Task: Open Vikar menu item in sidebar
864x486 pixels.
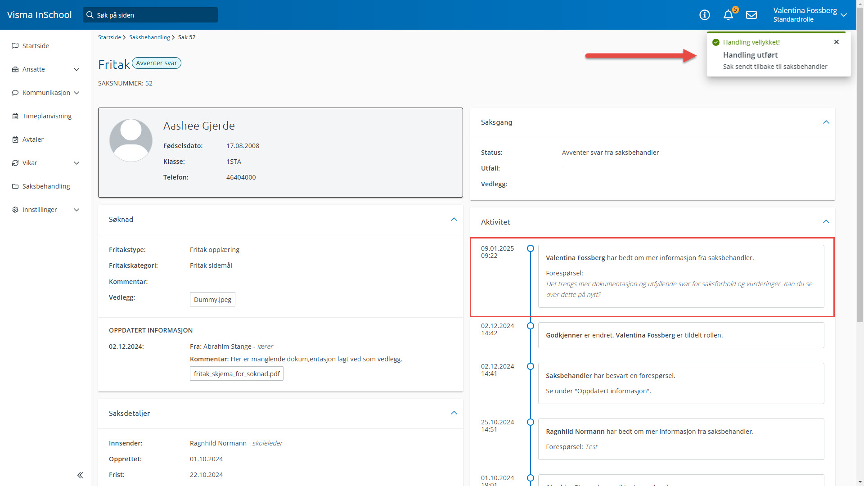Action: (30, 163)
